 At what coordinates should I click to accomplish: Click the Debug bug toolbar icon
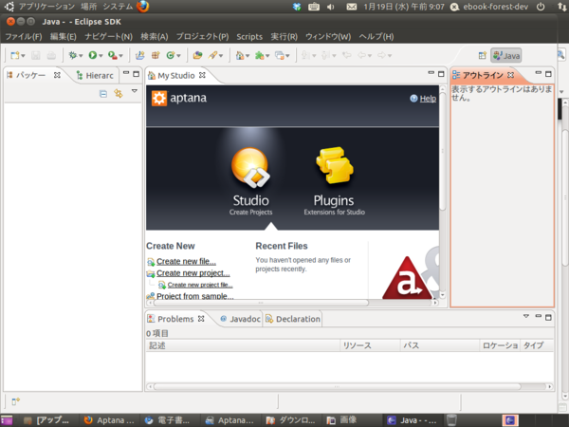pos(73,55)
